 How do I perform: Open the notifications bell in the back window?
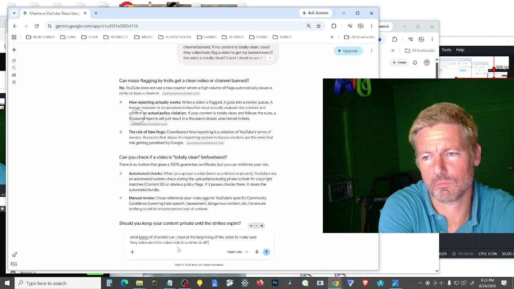[415, 63]
